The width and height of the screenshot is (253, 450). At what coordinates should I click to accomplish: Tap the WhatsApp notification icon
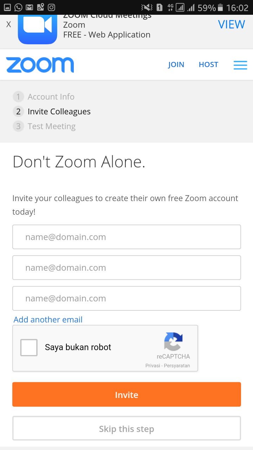pos(18,7)
